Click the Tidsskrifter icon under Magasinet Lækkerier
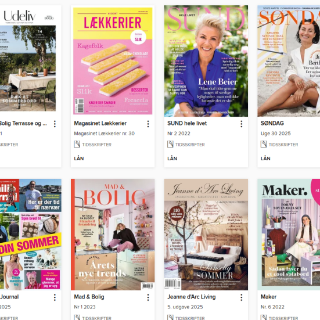 [x=77, y=144]
